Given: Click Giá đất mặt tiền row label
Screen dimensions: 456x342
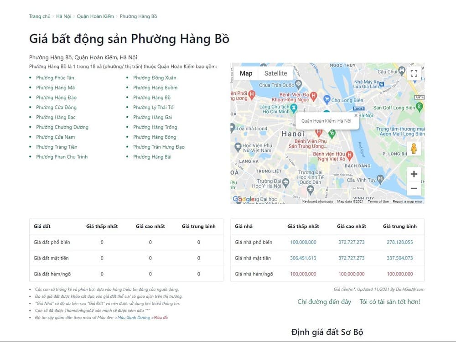Looking at the screenshot, I should point(51,258).
